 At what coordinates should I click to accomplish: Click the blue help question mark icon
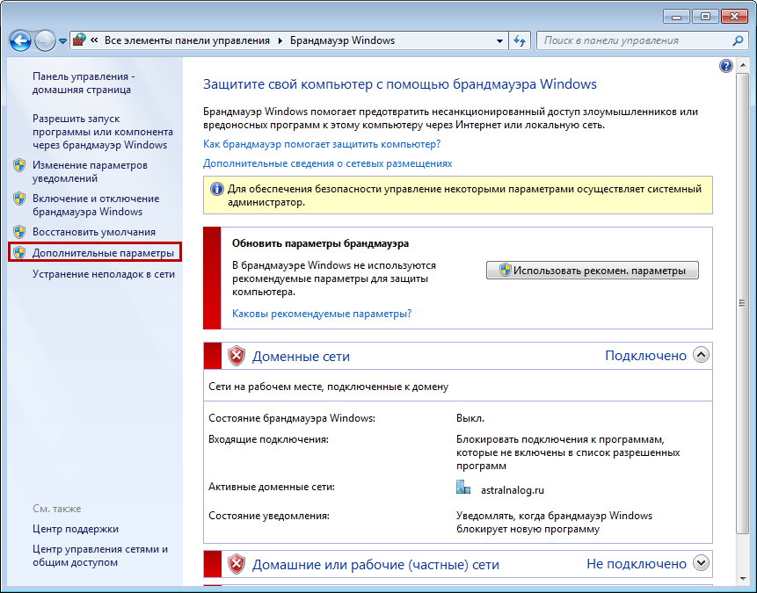[725, 66]
